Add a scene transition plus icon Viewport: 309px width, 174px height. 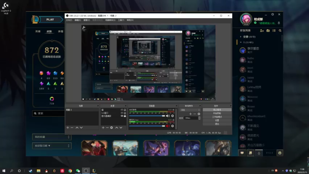pyautogui.click(x=190, y=114)
